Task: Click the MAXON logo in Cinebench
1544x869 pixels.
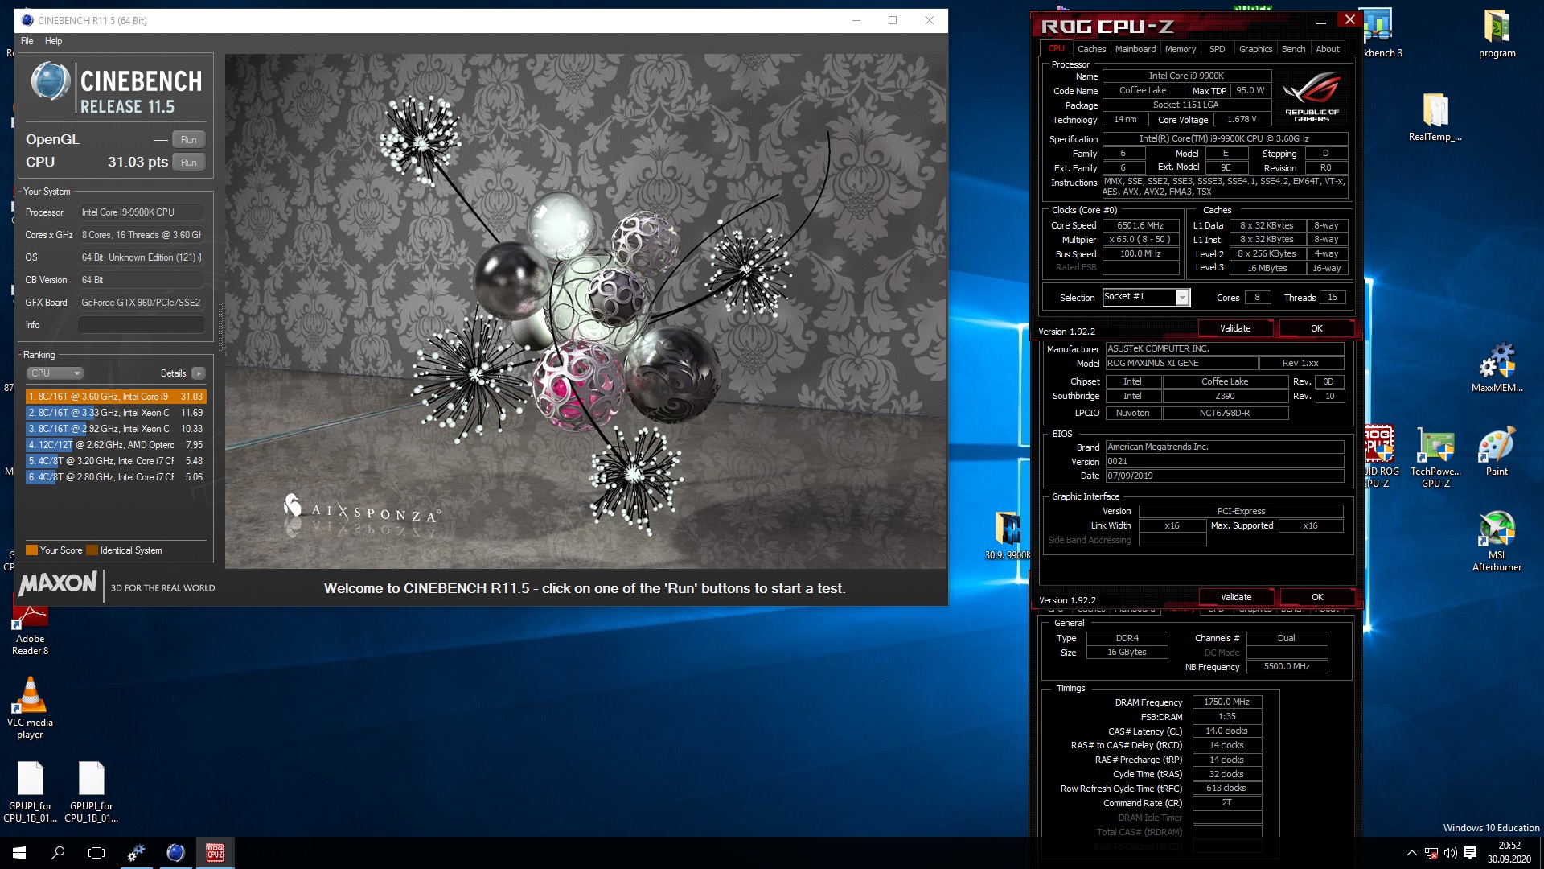Action: 58,584
